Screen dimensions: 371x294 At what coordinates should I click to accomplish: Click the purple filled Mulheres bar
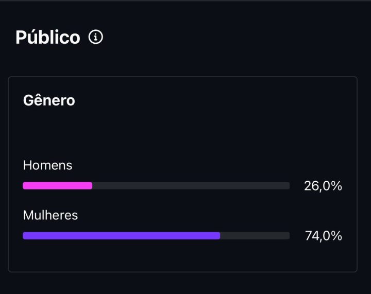122,236
